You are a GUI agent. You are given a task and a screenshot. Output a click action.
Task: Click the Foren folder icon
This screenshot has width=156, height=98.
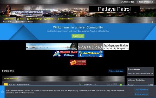[18, 19]
